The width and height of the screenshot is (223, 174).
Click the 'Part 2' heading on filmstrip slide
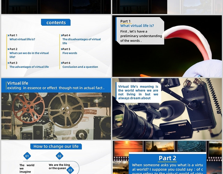[x=167, y=158]
